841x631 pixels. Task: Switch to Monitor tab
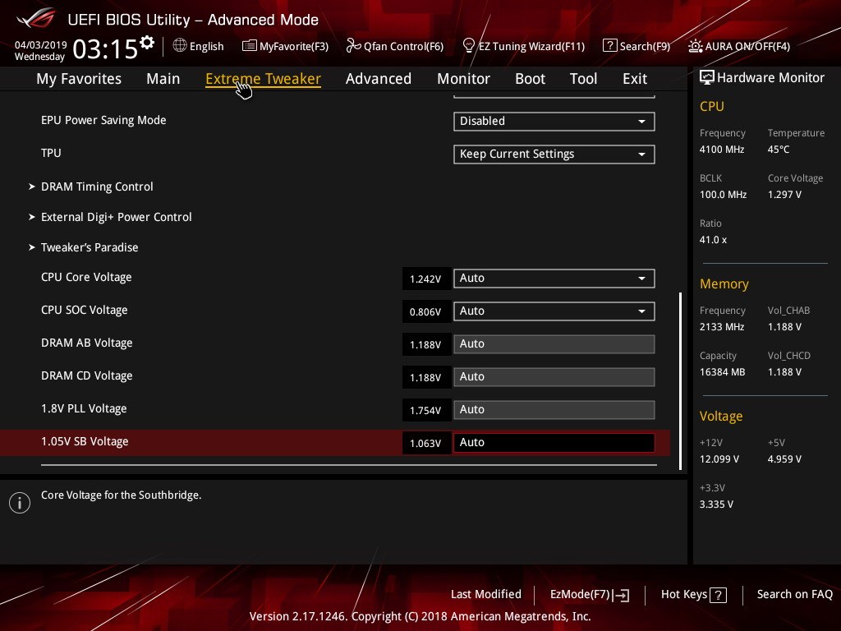(463, 79)
